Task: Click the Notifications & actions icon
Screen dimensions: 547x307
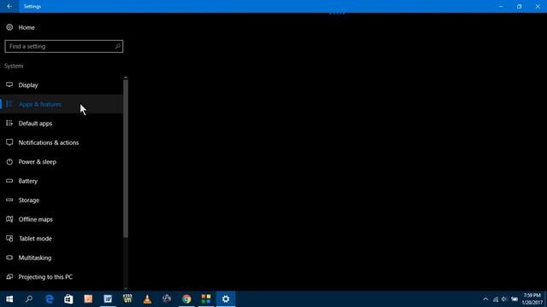Action: coord(9,142)
